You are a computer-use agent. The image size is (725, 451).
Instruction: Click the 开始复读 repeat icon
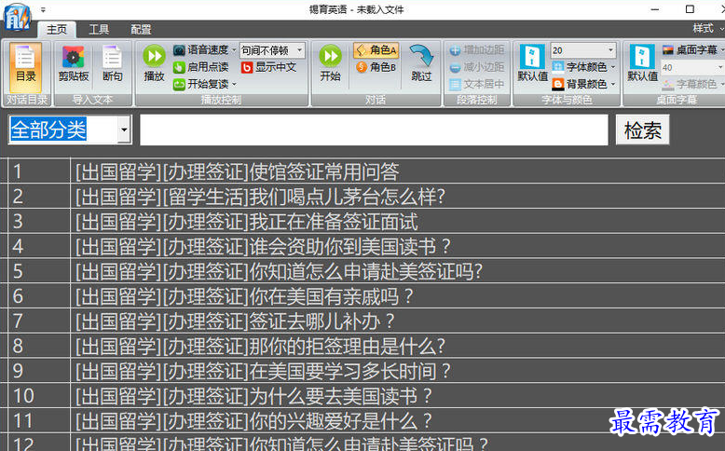pyautogui.click(x=179, y=84)
